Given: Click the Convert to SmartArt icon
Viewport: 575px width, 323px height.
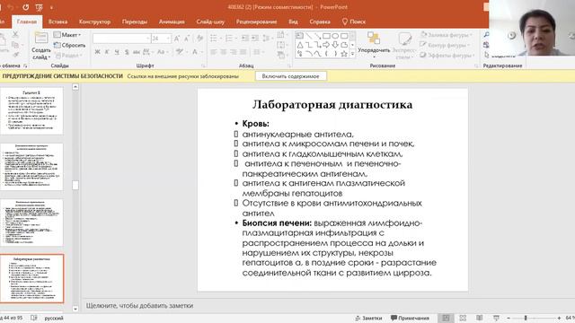Looking at the screenshot, I should click(281, 56).
